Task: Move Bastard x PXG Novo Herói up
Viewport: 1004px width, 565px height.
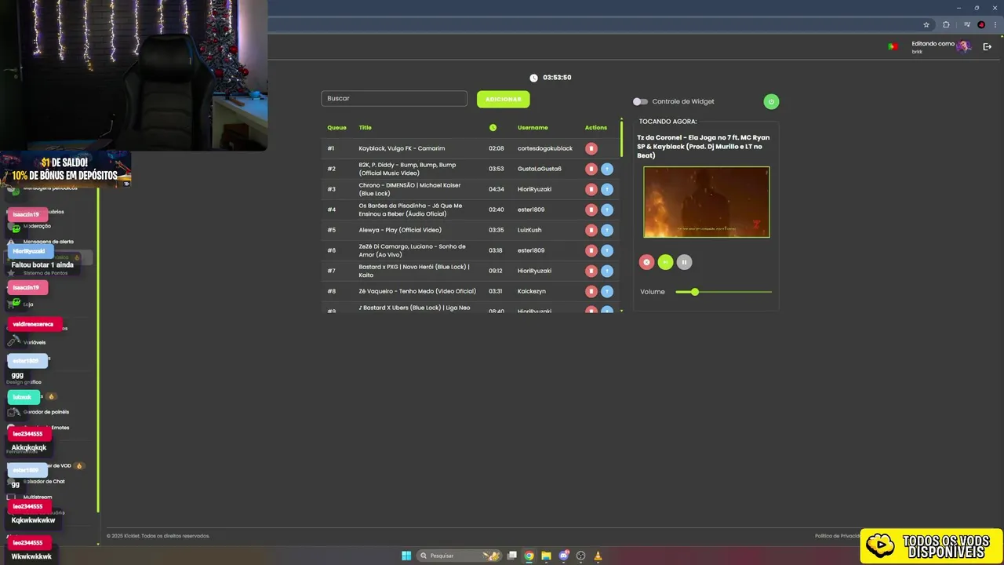Action: click(607, 271)
